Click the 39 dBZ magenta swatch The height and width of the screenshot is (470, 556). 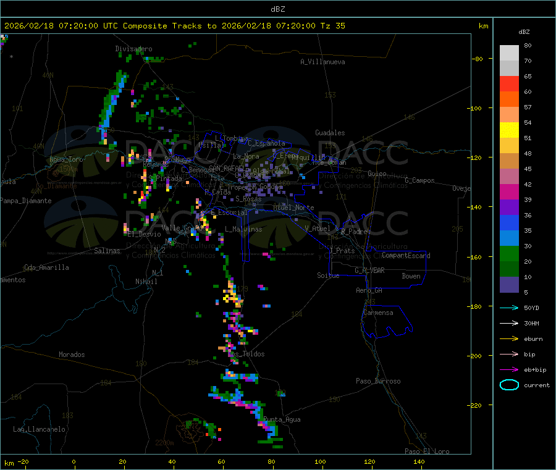(x=509, y=191)
